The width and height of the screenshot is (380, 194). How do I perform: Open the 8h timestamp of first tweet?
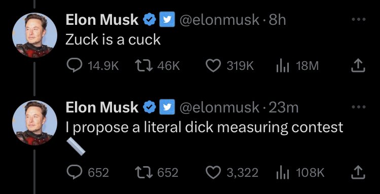coord(277,20)
